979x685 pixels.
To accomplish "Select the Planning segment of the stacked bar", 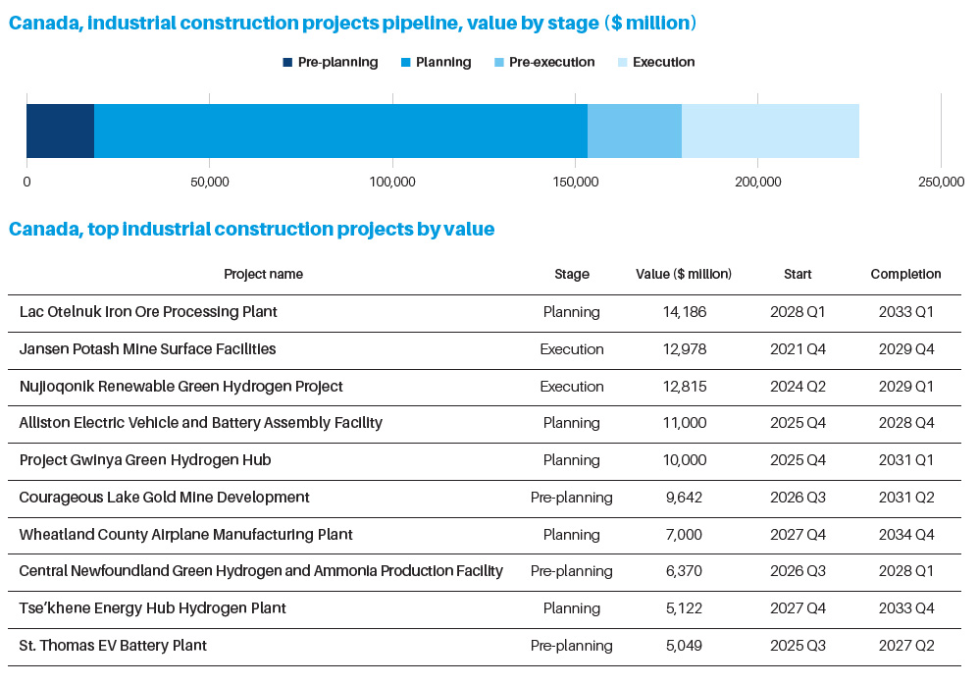I will click(x=340, y=131).
